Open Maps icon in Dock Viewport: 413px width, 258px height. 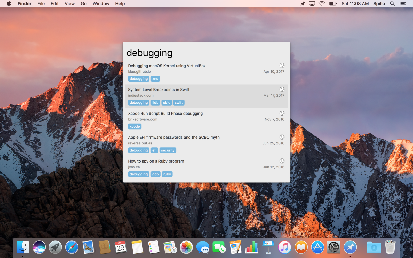[170, 247]
